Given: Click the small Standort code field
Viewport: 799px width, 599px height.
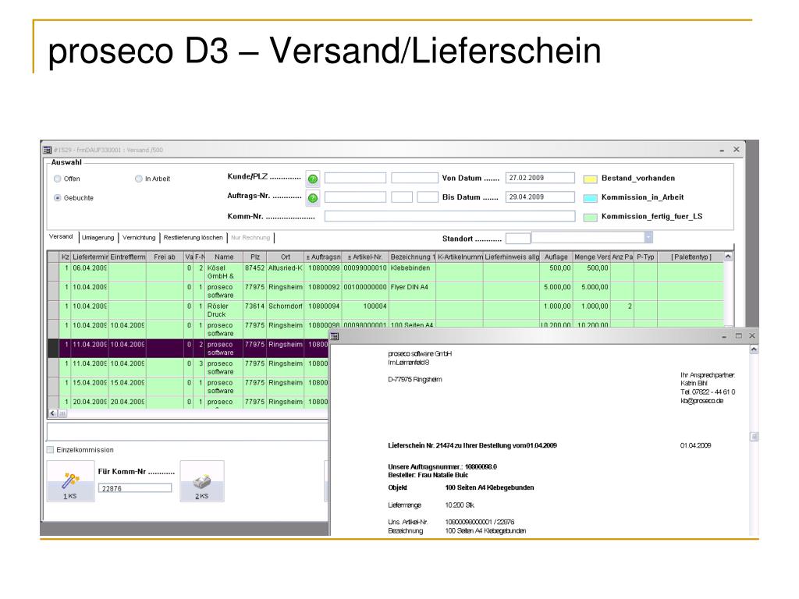Looking at the screenshot, I should (518, 239).
